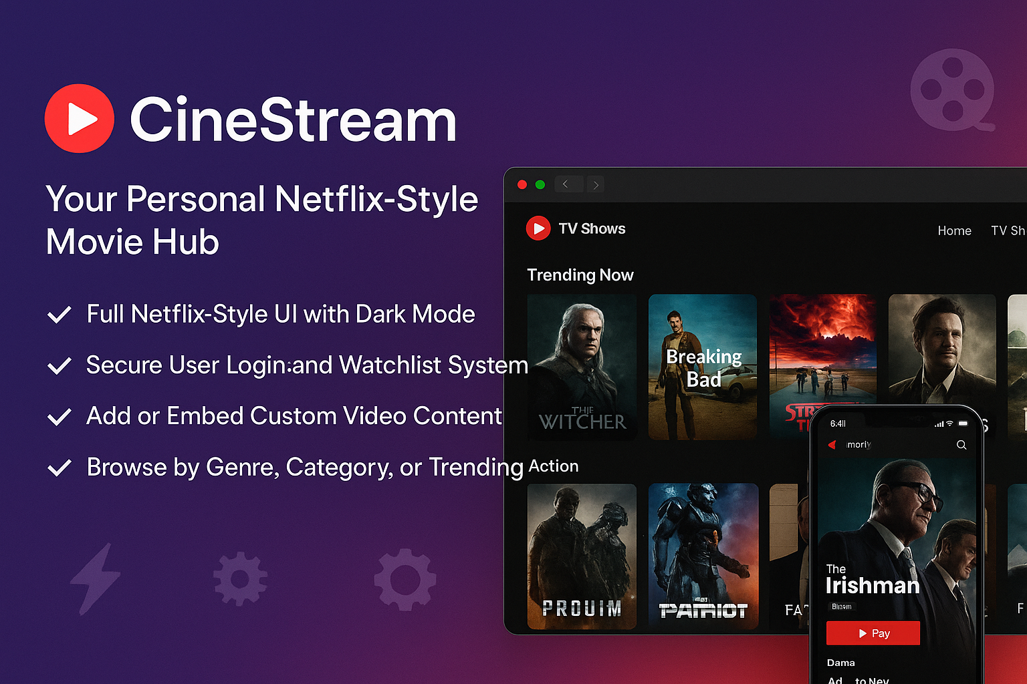This screenshot has height=684, width=1027.
Task: Click the forward navigation chevron in browser toolbar
Action: [595, 184]
